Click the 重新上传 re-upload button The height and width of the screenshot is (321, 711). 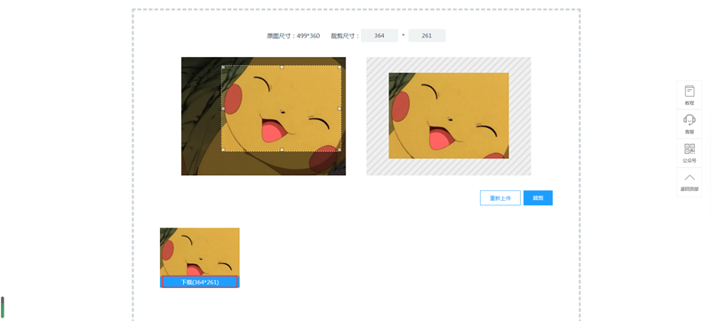500,198
